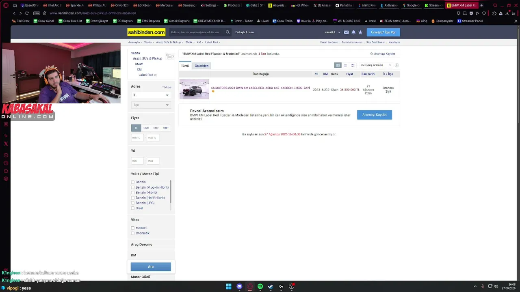Click the Windows Start button

pyautogui.click(x=229, y=286)
